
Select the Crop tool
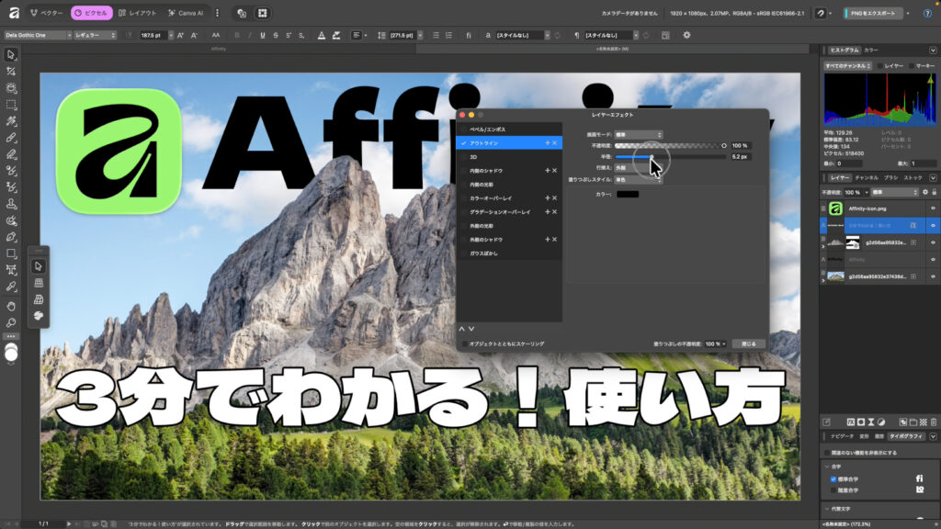tap(11, 71)
